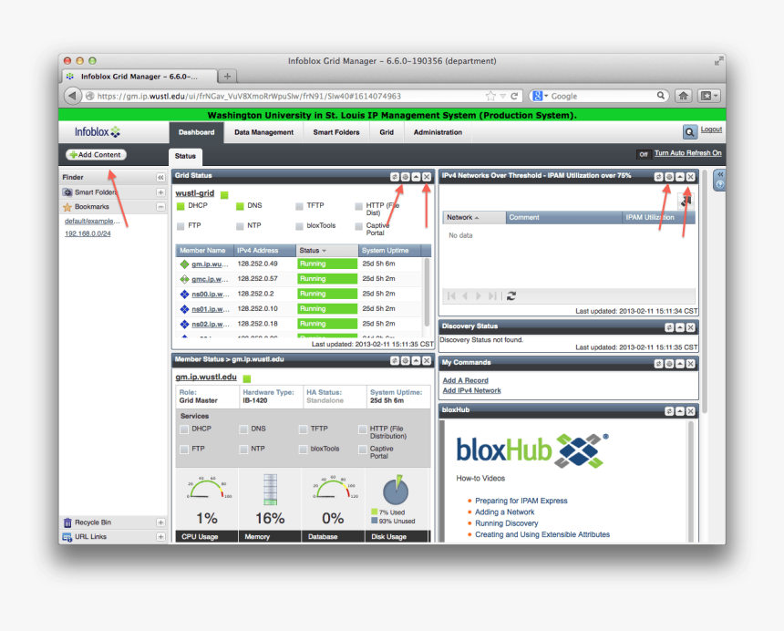Refresh the Grid Status widget
The image size is (784, 631).
[394, 175]
